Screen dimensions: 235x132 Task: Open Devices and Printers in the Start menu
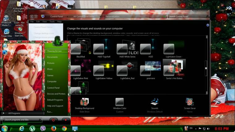pos(56,94)
